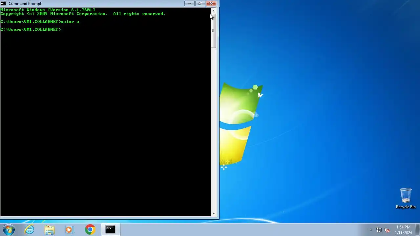The width and height of the screenshot is (420, 236).
Task: Open the Windows Start menu orb
Action: point(9,229)
